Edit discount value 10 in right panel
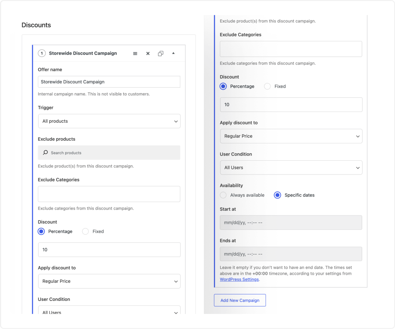The height and width of the screenshot is (329, 395). [x=291, y=105]
